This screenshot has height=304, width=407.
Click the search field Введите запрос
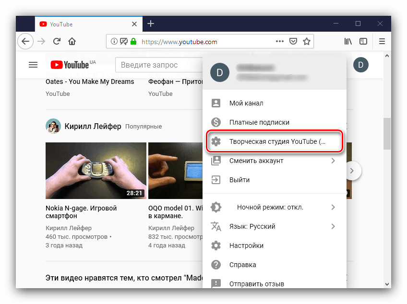[159, 65]
